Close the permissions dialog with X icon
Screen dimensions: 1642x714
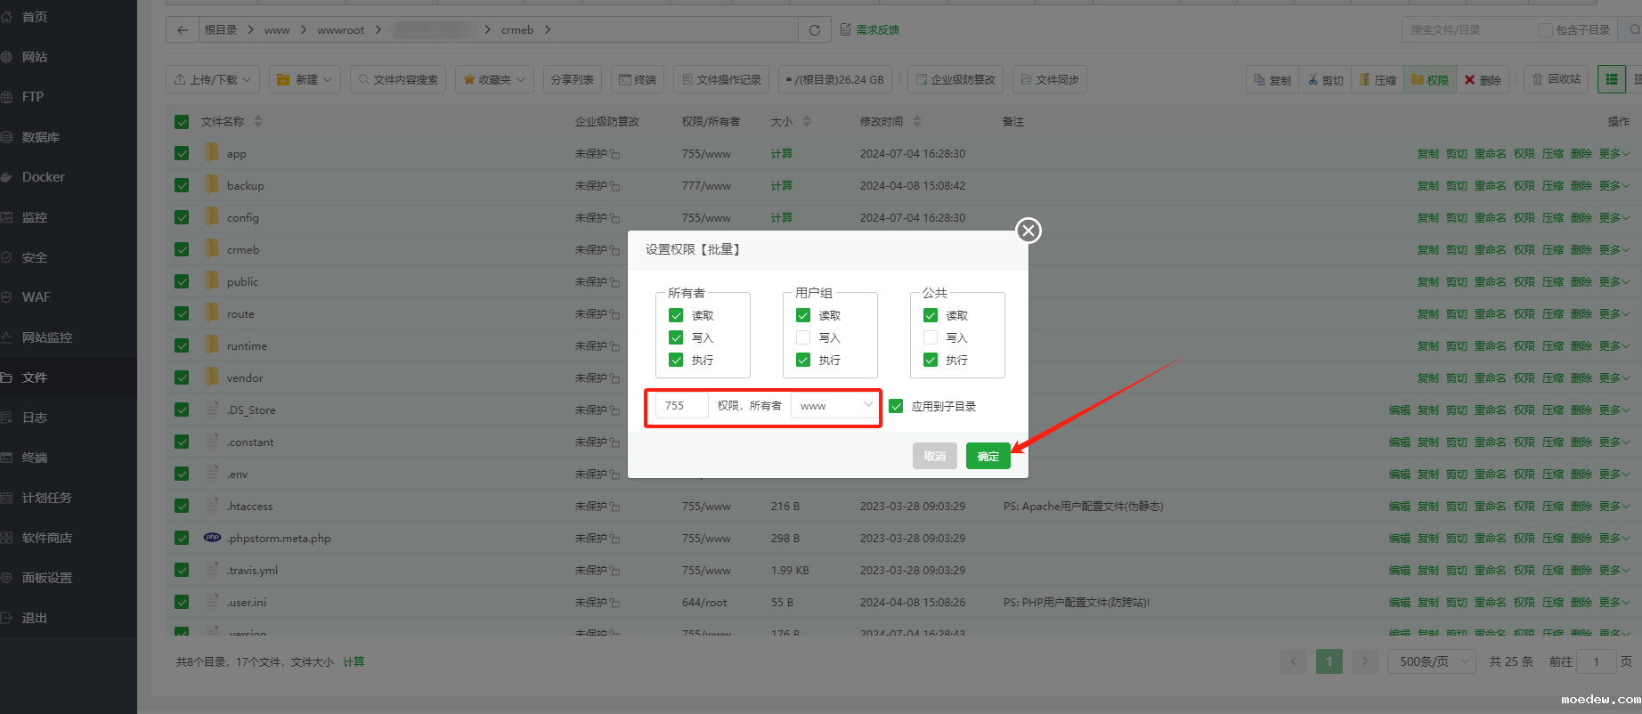(1028, 231)
